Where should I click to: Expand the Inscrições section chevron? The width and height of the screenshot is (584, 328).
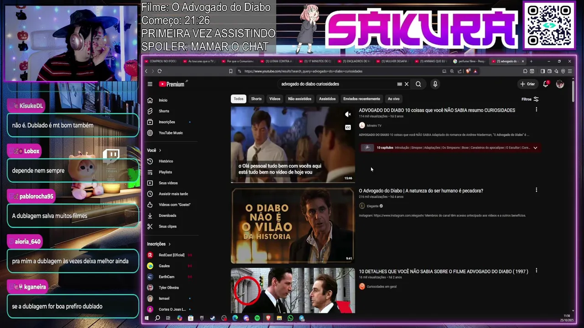(169, 244)
